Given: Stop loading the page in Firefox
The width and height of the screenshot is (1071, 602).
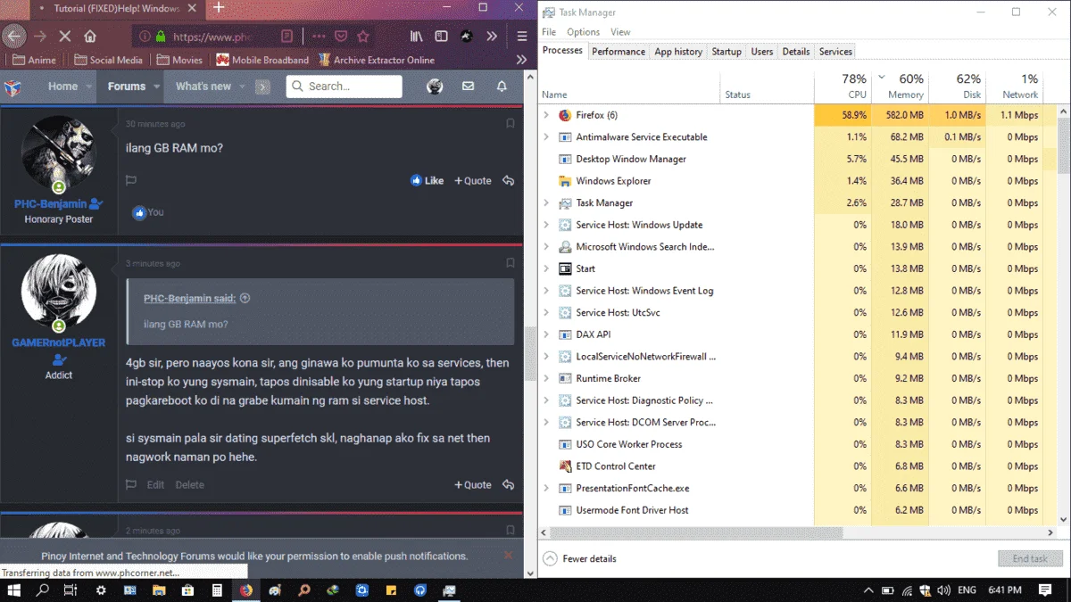Looking at the screenshot, I should pos(65,37).
